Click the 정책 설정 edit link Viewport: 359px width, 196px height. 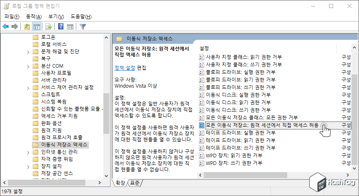point(125,68)
